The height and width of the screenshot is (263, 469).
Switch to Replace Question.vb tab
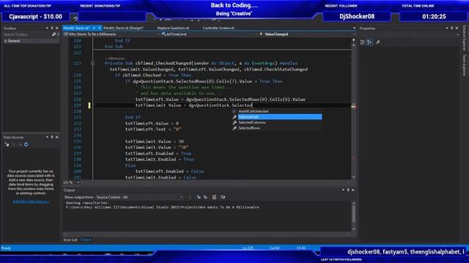tap(173, 28)
